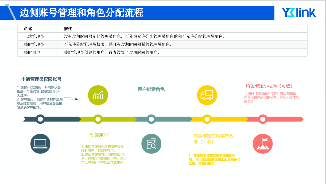Click the teal document search circle icon

151,144
